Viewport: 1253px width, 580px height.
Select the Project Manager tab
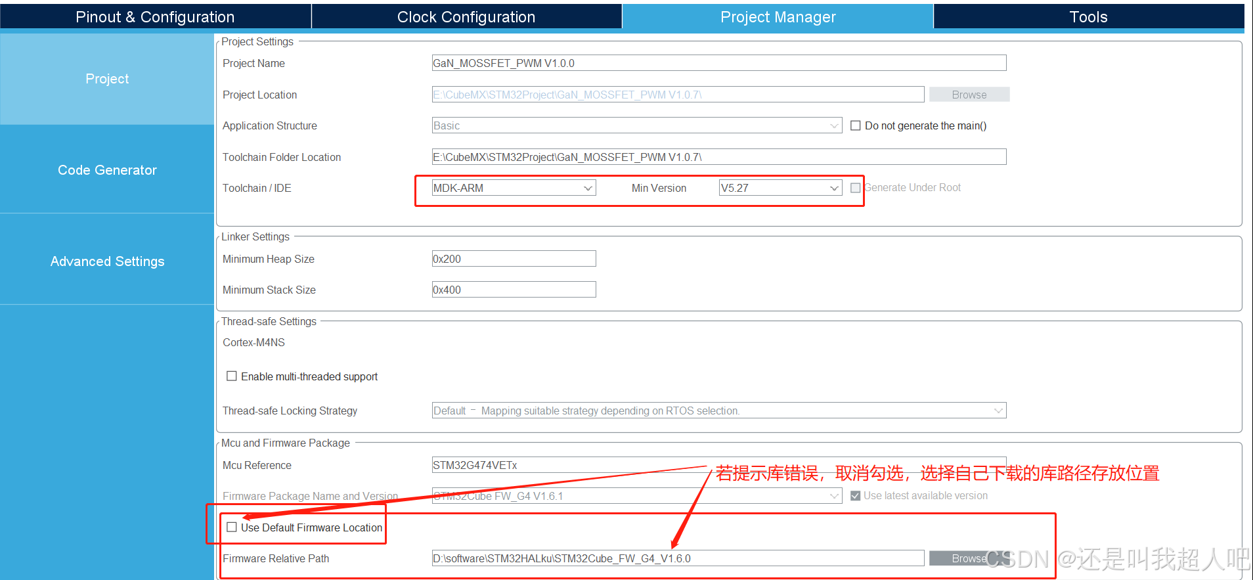pos(778,16)
